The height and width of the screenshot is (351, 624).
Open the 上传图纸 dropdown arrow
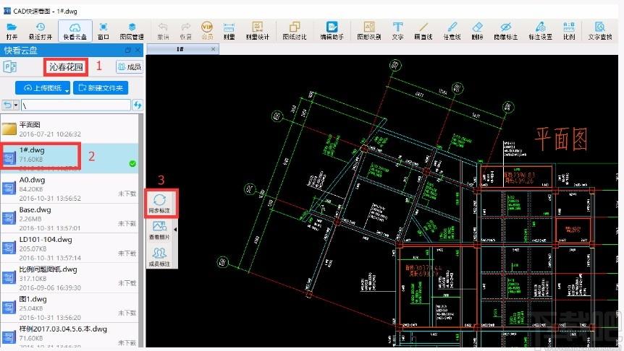pyautogui.click(x=67, y=90)
